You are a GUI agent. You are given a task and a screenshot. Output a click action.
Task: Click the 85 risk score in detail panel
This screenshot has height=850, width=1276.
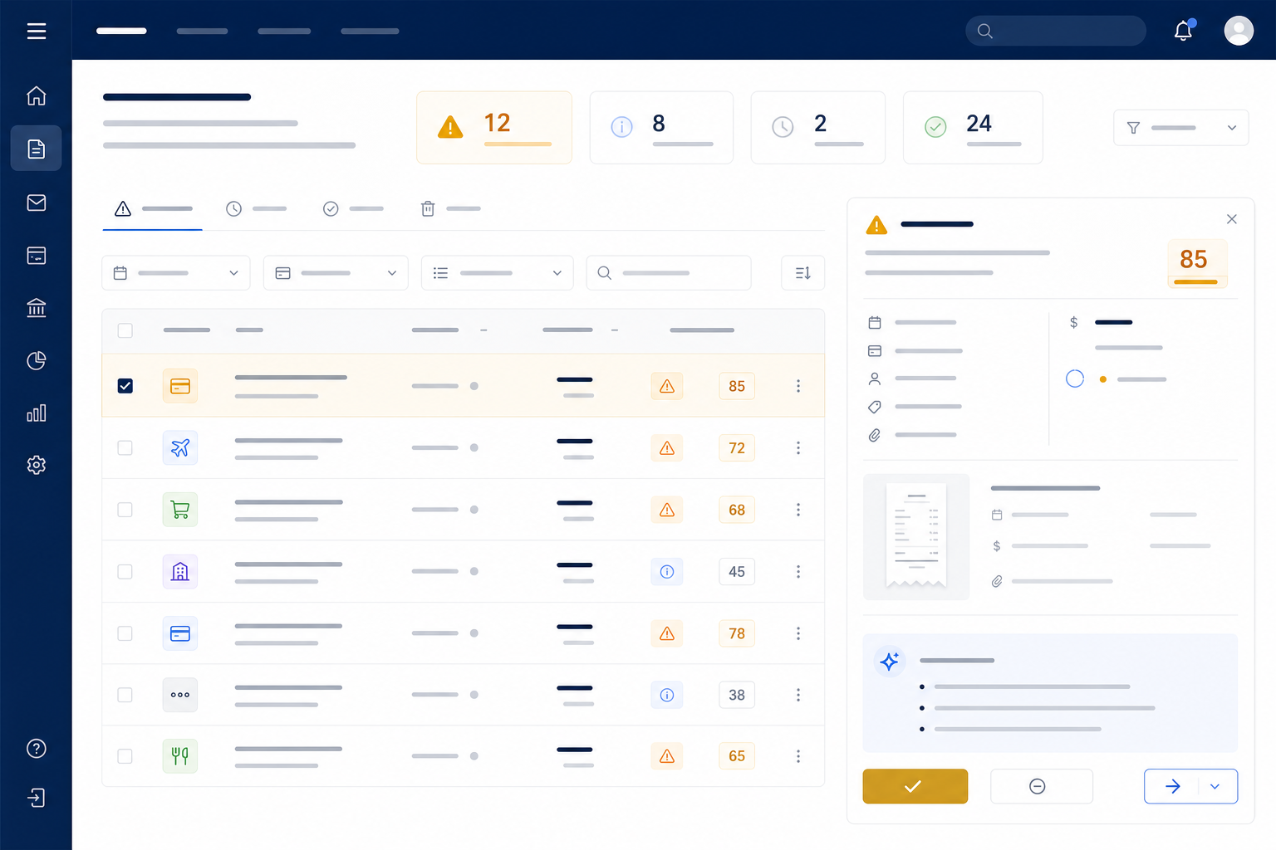1196,263
